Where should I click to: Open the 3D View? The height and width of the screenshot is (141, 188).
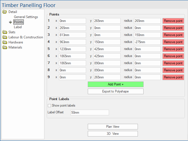click(x=113, y=134)
